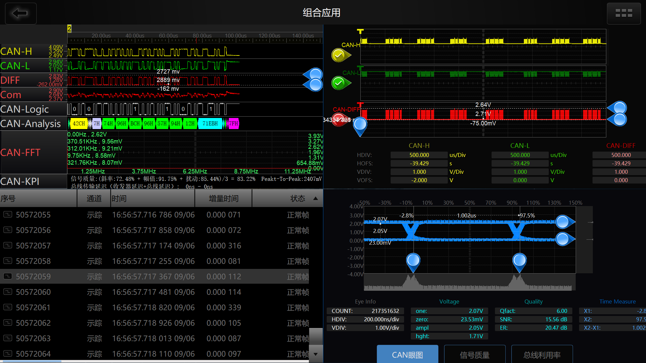The image size is (646, 363).
Task: Select the lower blue cursor on CAN-DIFF waveform
Action: 617,119
